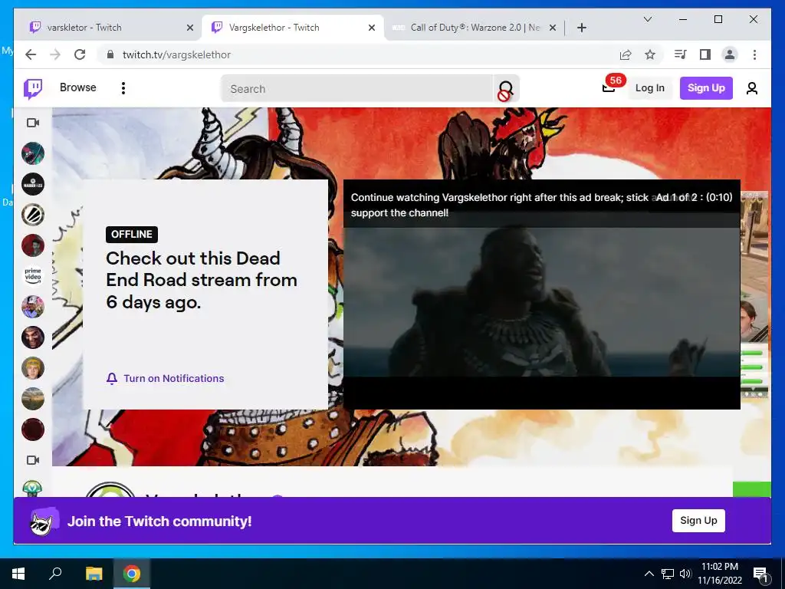Turn on Notifications for the channel
This screenshot has height=589, width=785.
click(x=166, y=378)
